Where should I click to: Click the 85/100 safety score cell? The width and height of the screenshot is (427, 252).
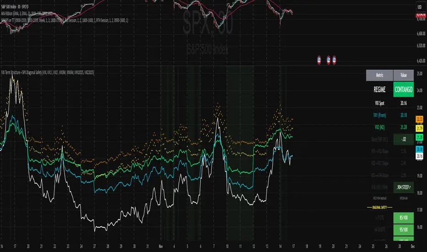[x=404, y=218]
